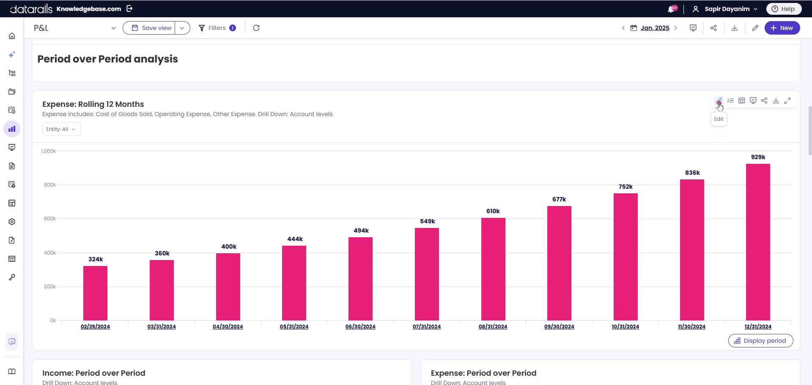The height and width of the screenshot is (385, 812).
Task: Click the Display period button
Action: 760,341
